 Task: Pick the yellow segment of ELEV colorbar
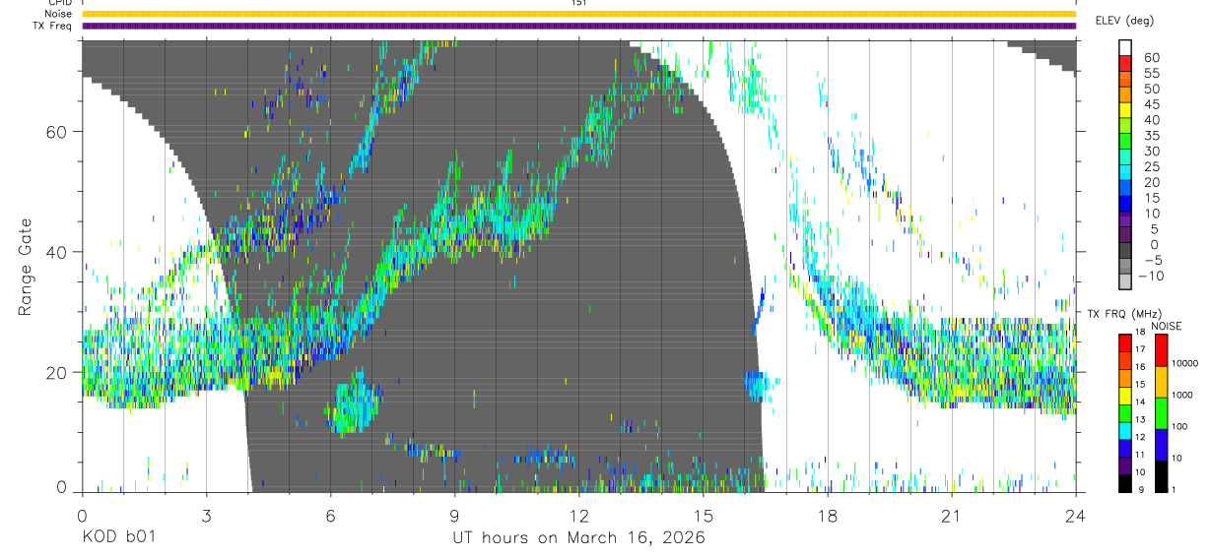[1125, 112]
